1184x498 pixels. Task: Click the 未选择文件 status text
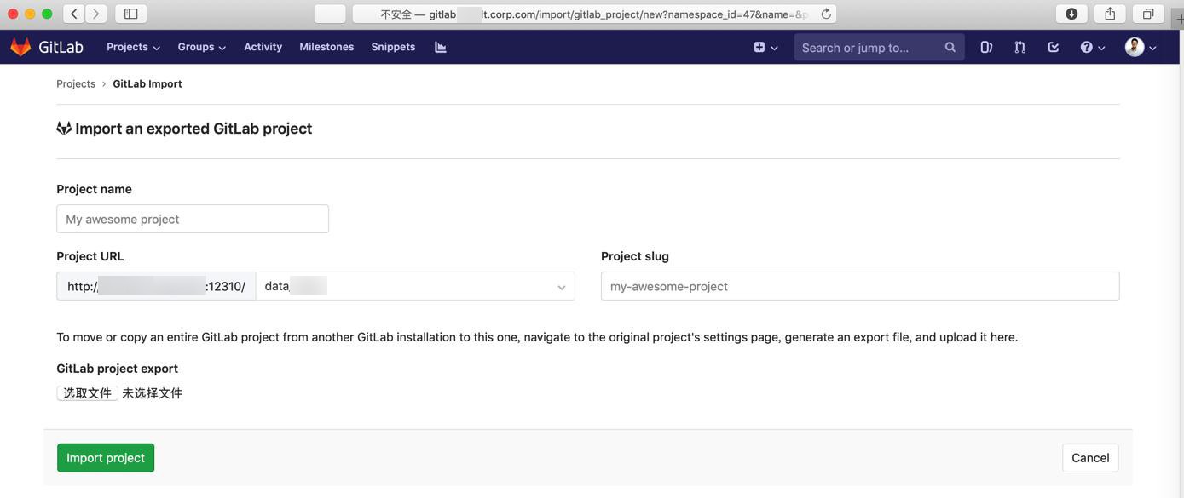[x=152, y=393]
